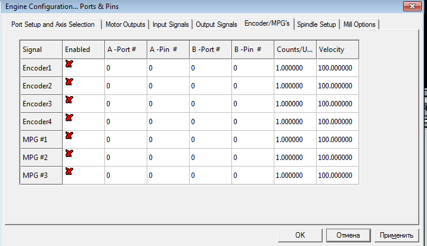This screenshot has height=246, width=427.
Task: Show the Mill Options tab
Action: (360, 24)
